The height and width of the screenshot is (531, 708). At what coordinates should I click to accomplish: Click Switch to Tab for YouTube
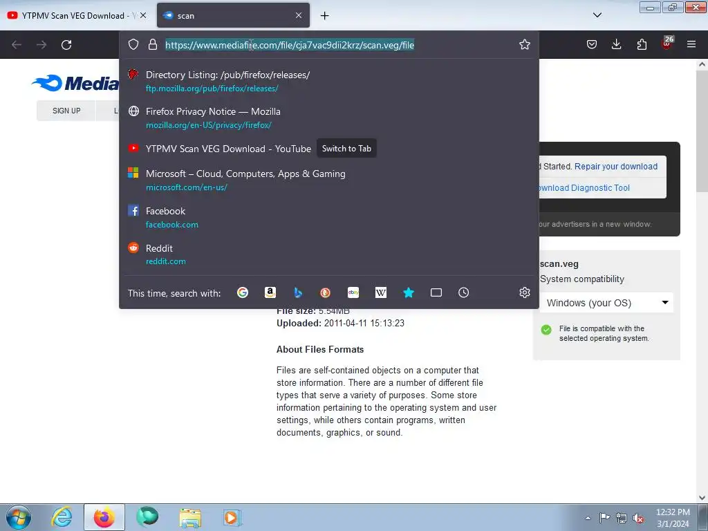point(346,149)
